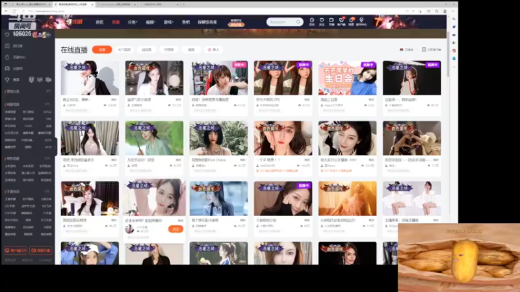520x292 pixels.
Task: Open DNF category in left sidebar
Action: pos(48,119)
